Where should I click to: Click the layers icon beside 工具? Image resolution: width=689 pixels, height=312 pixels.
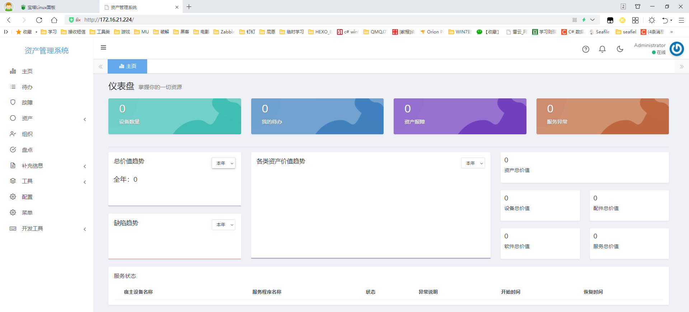point(13,181)
